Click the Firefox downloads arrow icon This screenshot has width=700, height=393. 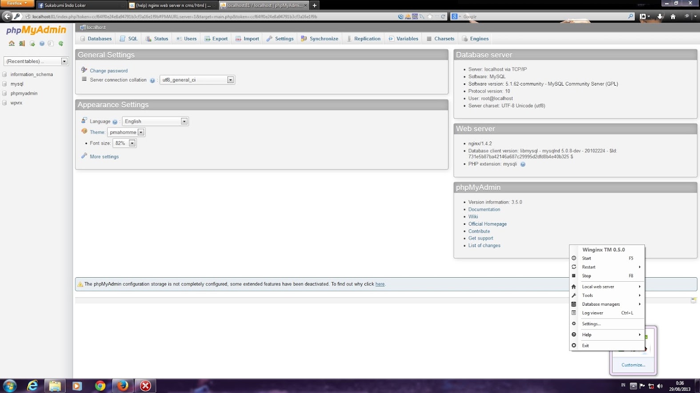(x=660, y=16)
